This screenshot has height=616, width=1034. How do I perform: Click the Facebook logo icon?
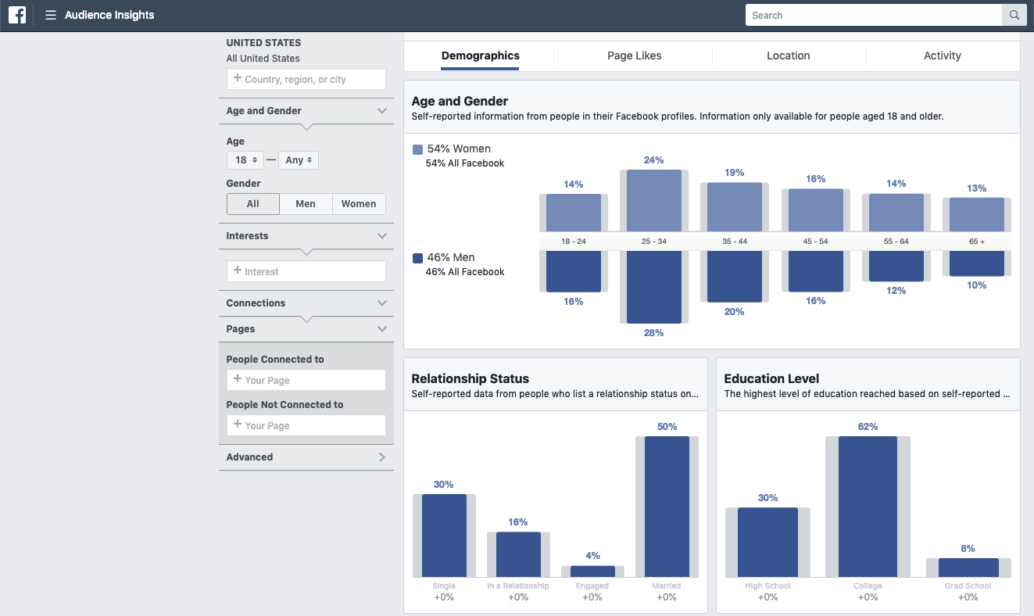(17, 15)
